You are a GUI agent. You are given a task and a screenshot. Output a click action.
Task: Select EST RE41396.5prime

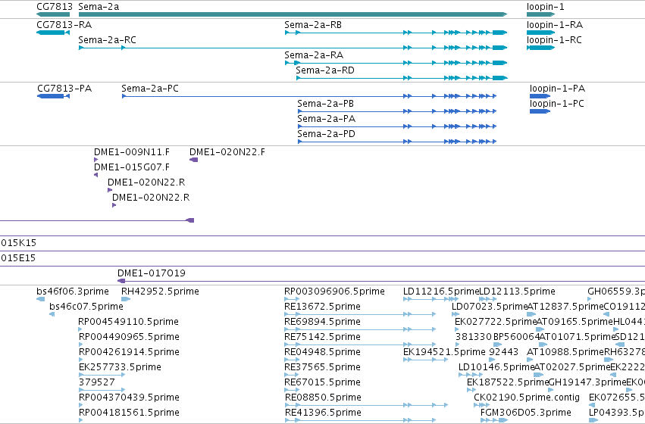pos(323,413)
